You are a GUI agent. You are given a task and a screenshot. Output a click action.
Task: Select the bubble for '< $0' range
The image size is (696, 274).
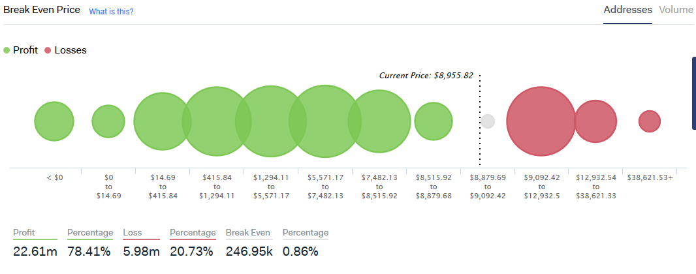click(x=54, y=121)
